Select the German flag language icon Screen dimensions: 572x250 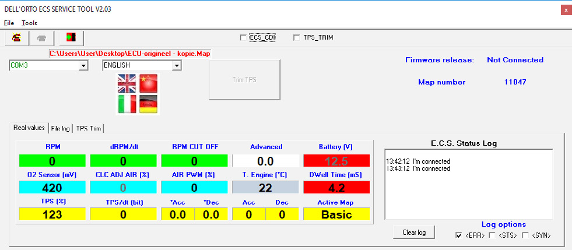click(149, 104)
